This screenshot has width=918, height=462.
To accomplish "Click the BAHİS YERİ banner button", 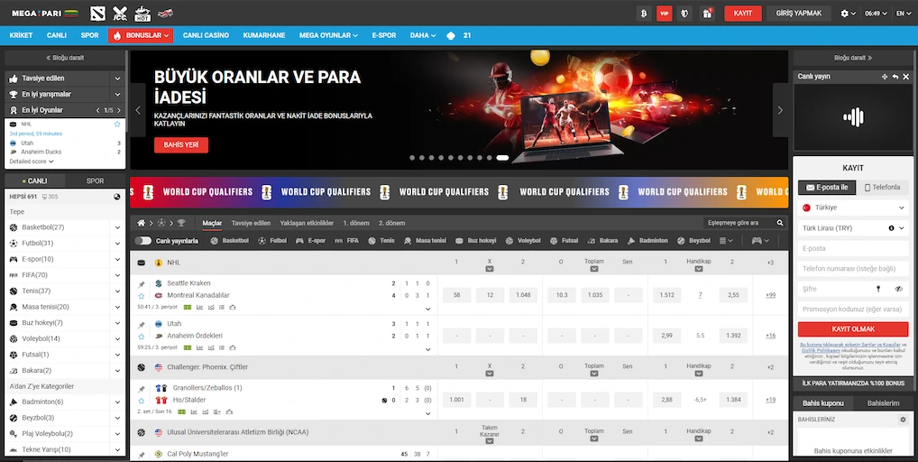I will point(180,144).
